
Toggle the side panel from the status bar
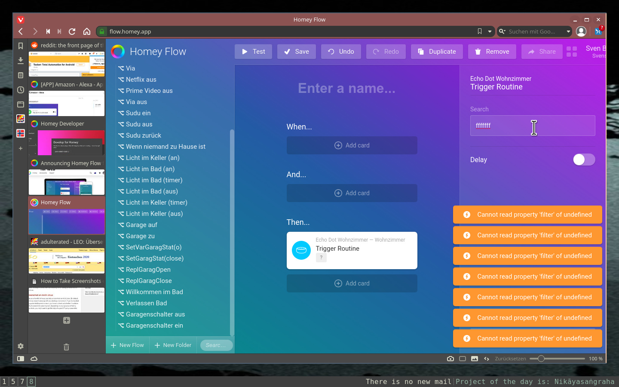point(21,359)
